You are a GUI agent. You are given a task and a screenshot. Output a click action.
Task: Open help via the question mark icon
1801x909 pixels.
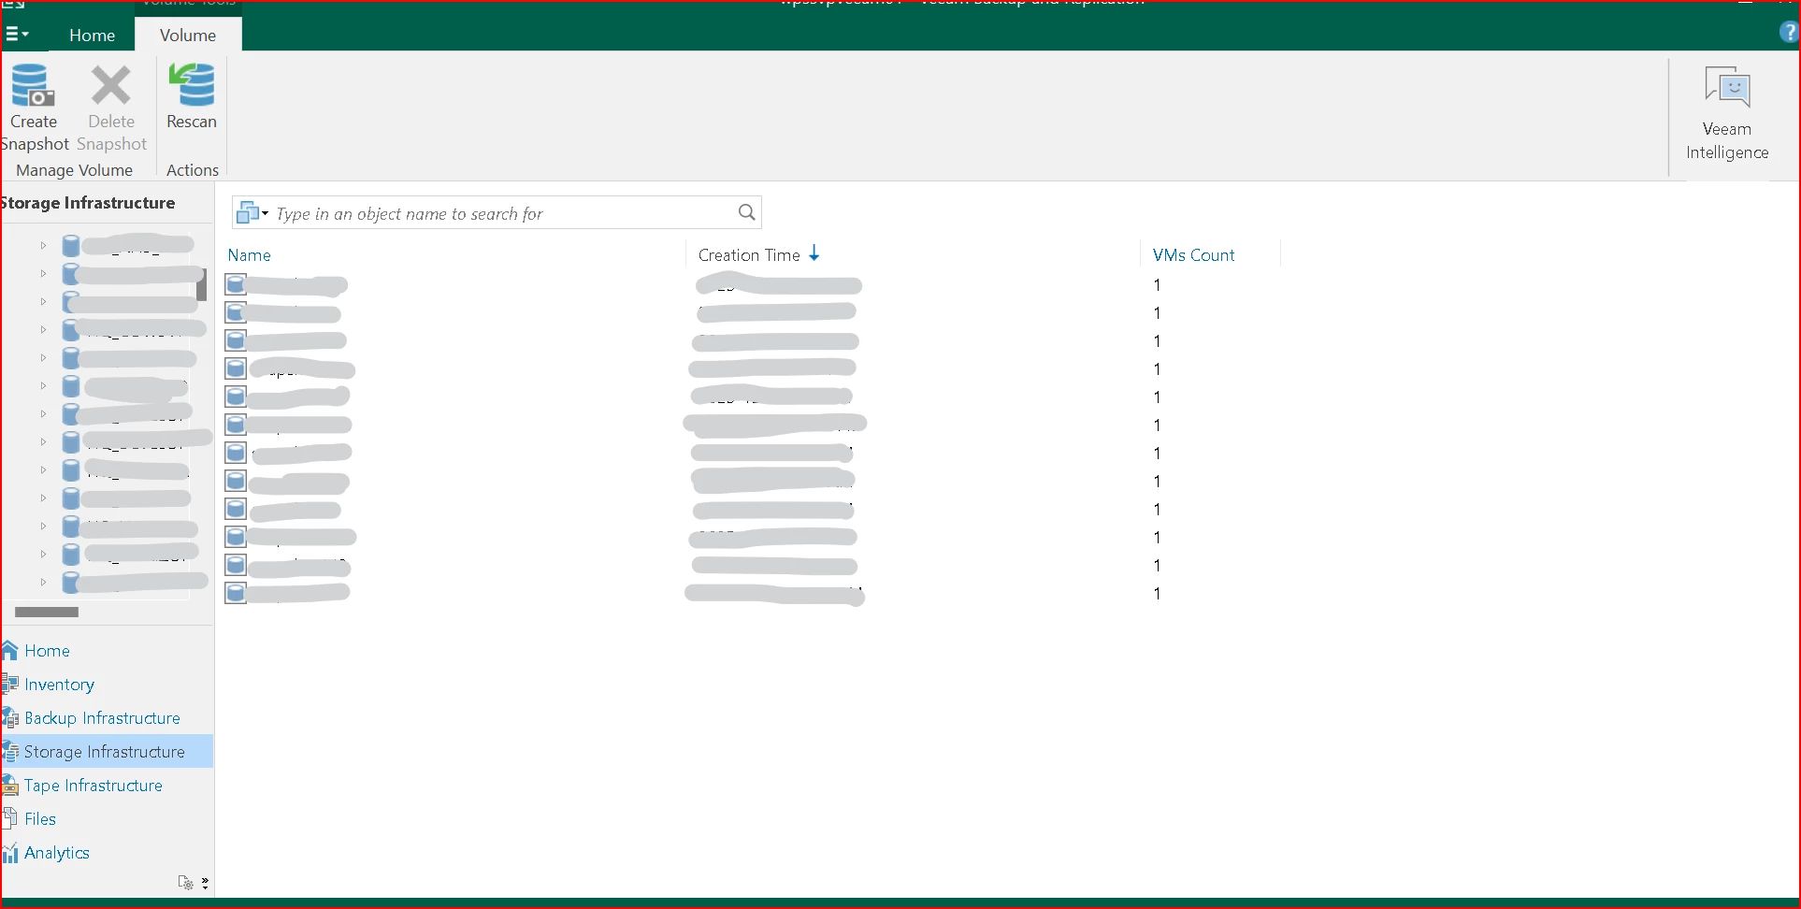(1789, 34)
